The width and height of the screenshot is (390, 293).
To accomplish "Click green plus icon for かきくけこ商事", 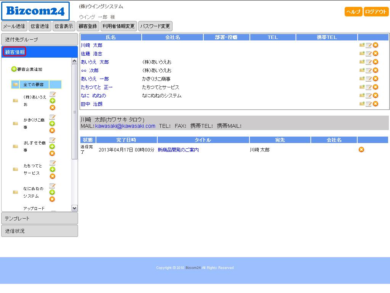I will [x=53, y=124].
